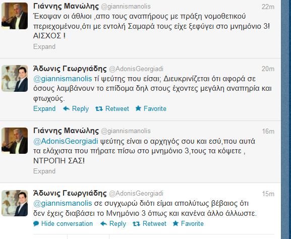
Task: Expand Giannis Manolis' tweet from 16m ago
Action: (x=44, y=171)
